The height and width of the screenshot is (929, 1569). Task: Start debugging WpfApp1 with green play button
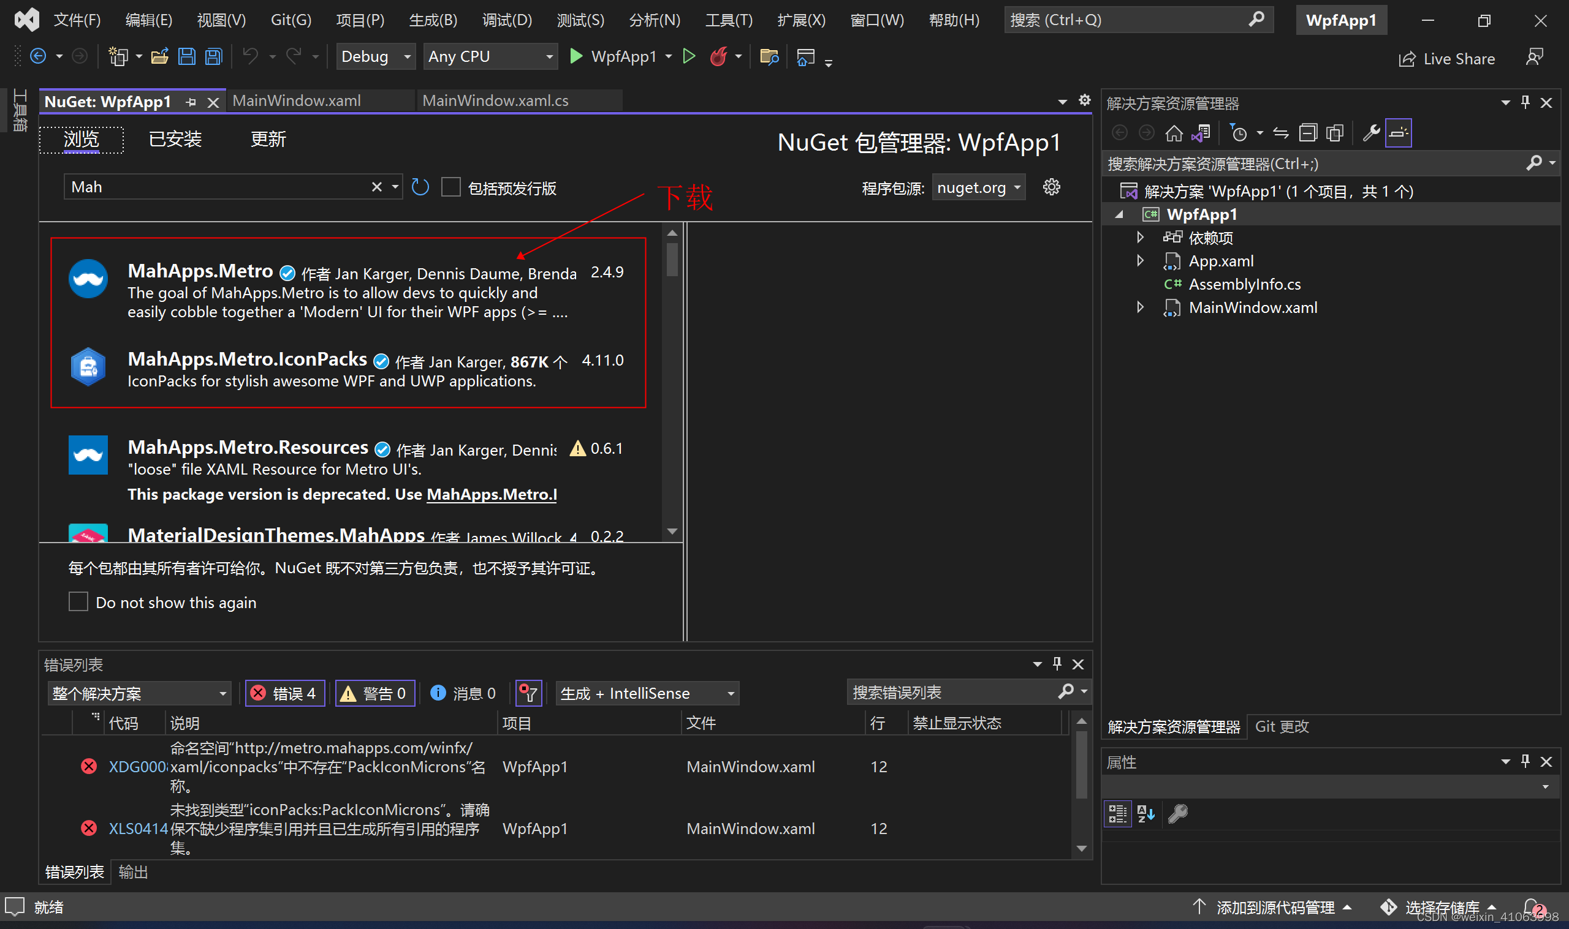[576, 56]
